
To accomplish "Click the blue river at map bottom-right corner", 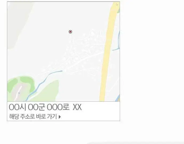I will [x=118, y=98].
